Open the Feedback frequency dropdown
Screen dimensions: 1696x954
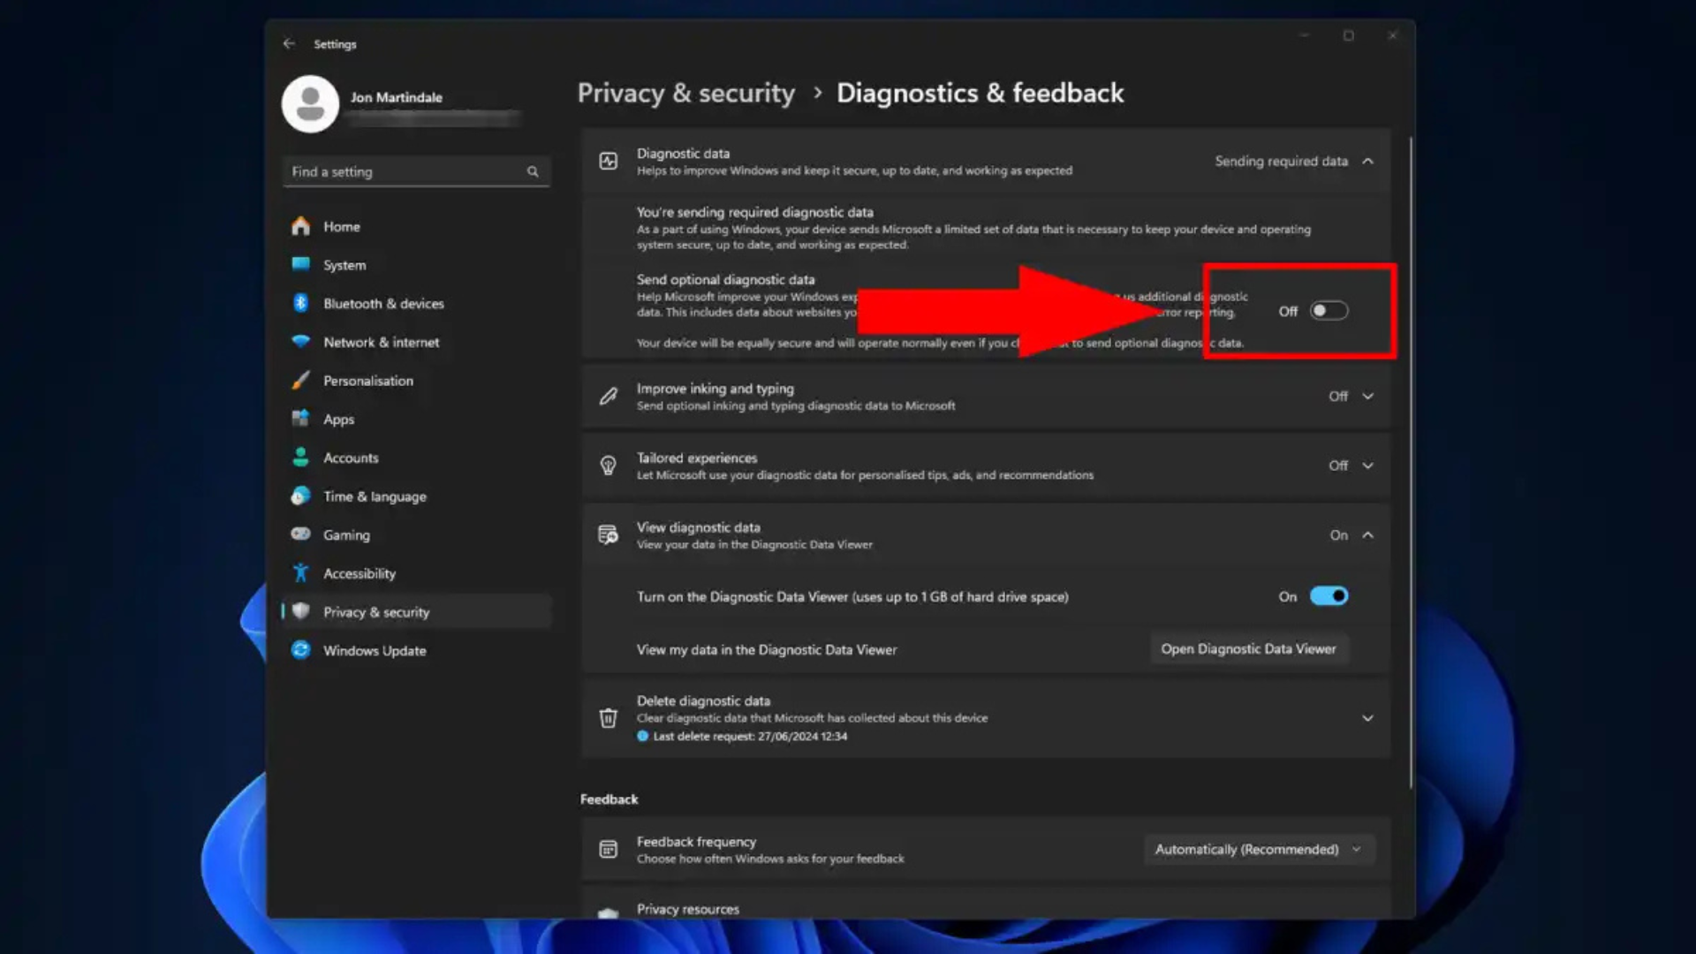click(x=1258, y=849)
